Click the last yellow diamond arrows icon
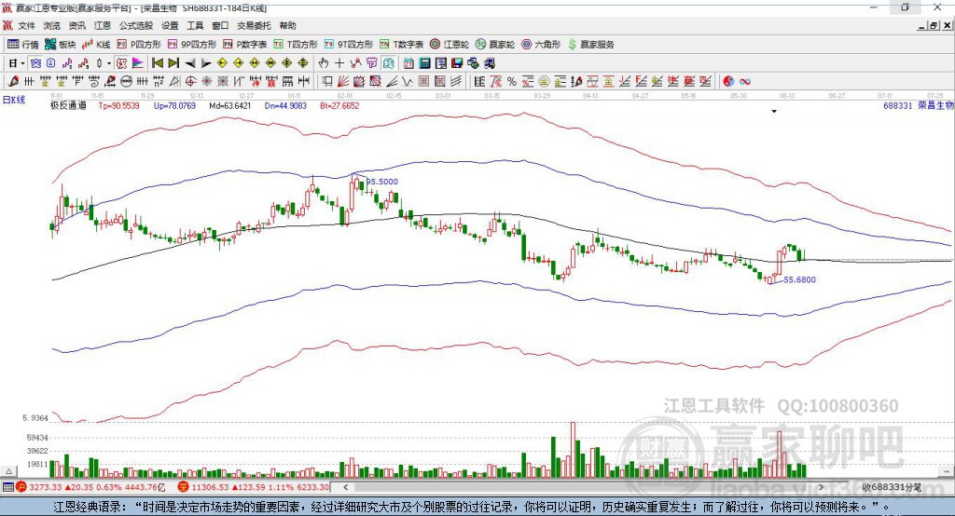The image size is (955, 516). (303, 63)
